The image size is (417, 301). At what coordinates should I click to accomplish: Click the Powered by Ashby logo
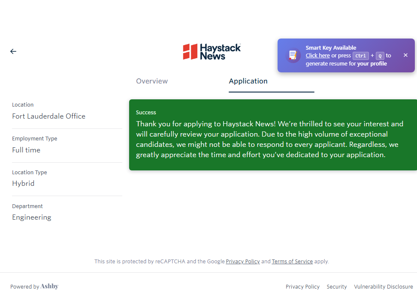pyautogui.click(x=49, y=286)
